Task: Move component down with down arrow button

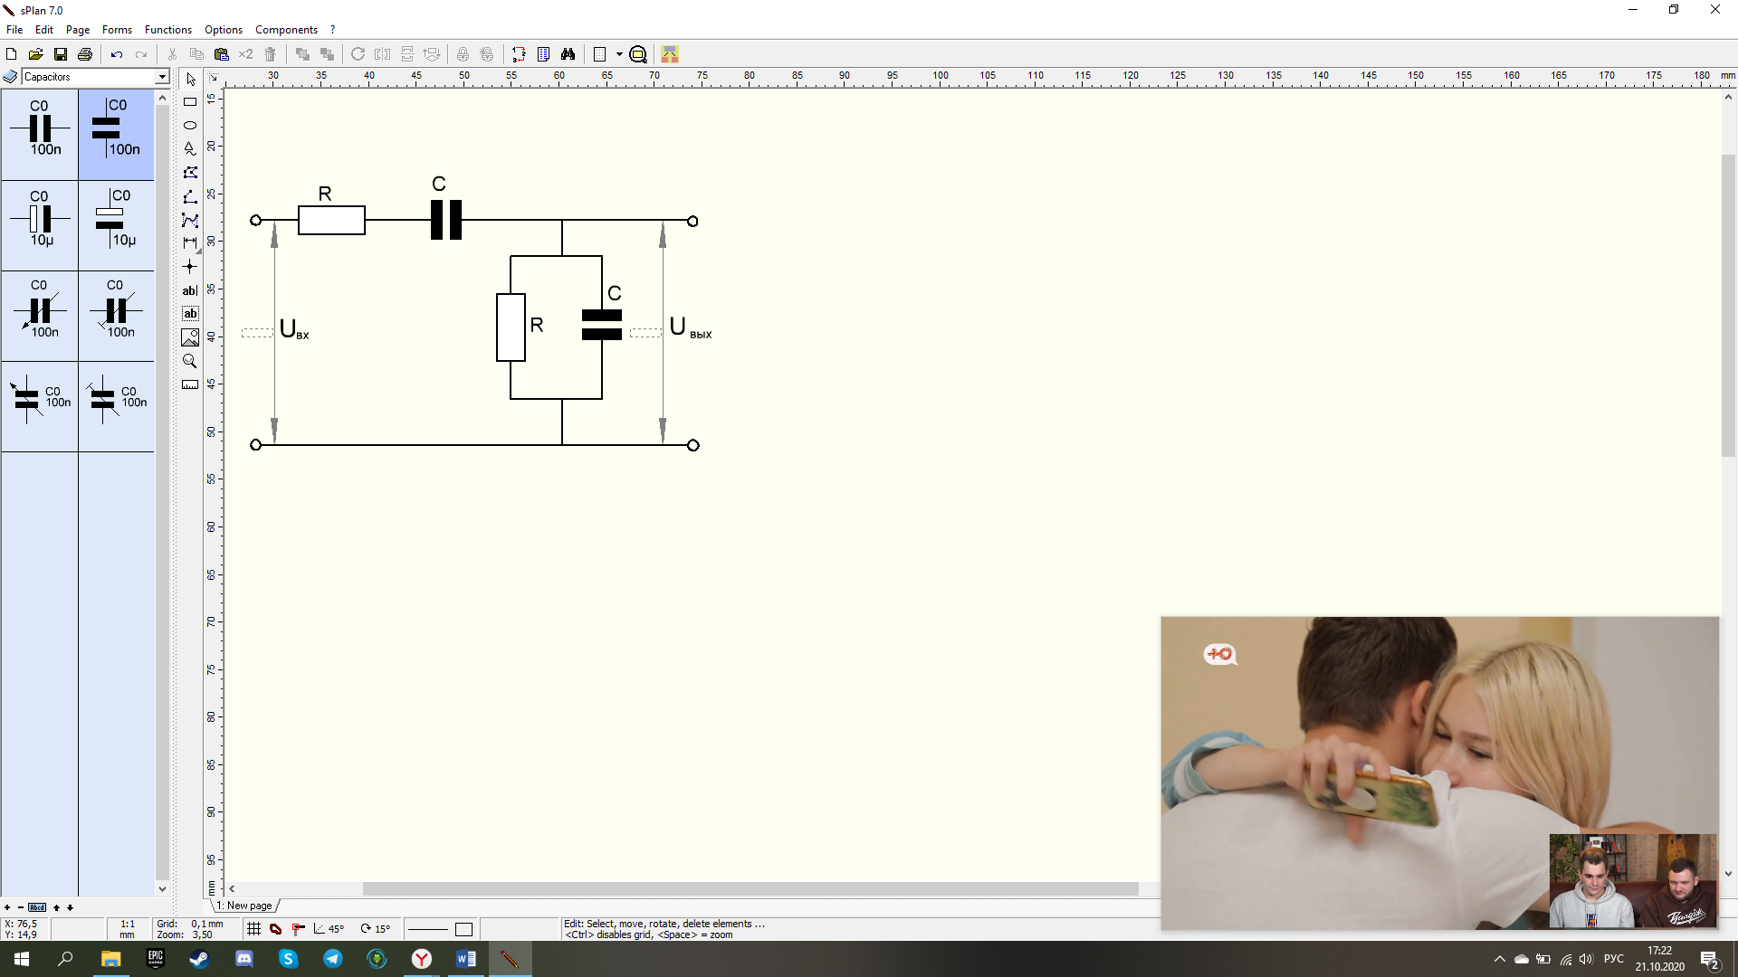Action: click(70, 907)
